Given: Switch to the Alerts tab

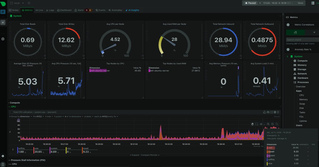Looking at the screenshot, I should pos(83,10).
